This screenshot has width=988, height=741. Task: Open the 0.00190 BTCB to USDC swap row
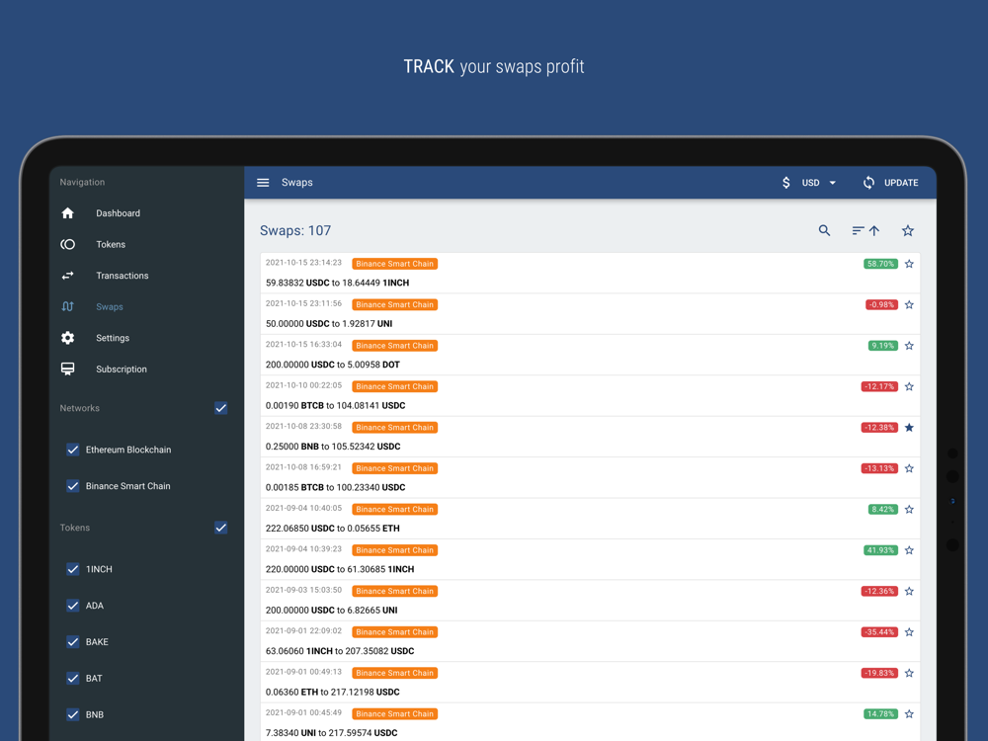(590, 396)
